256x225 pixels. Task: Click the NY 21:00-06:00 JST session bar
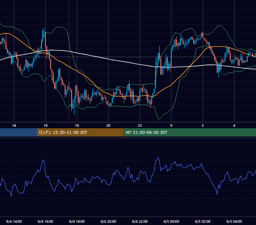189,132
